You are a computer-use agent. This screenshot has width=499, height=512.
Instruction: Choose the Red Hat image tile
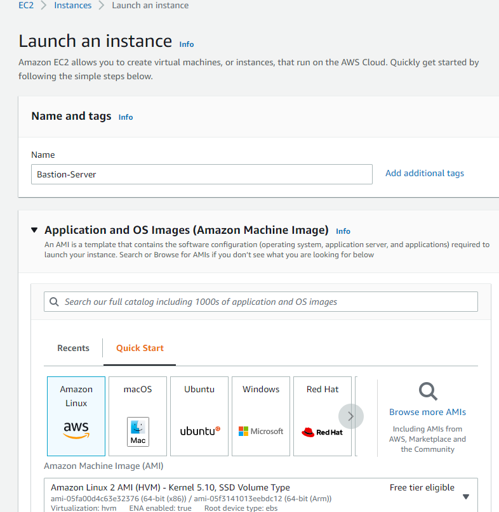coord(323,416)
